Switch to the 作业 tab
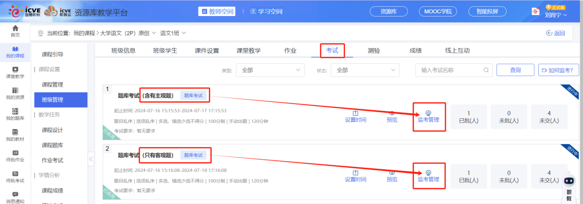Image resolution: width=583 pixels, height=204 pixels. click(x=290, y=50)
